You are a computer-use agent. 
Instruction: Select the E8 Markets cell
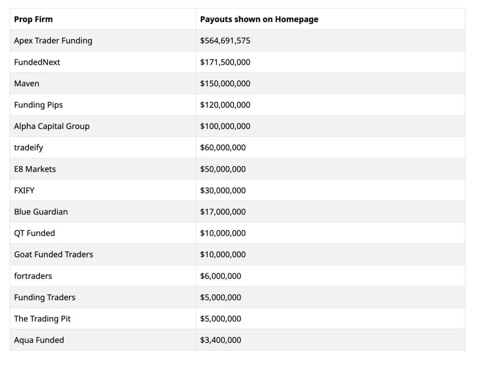click(x=35, y=169)
